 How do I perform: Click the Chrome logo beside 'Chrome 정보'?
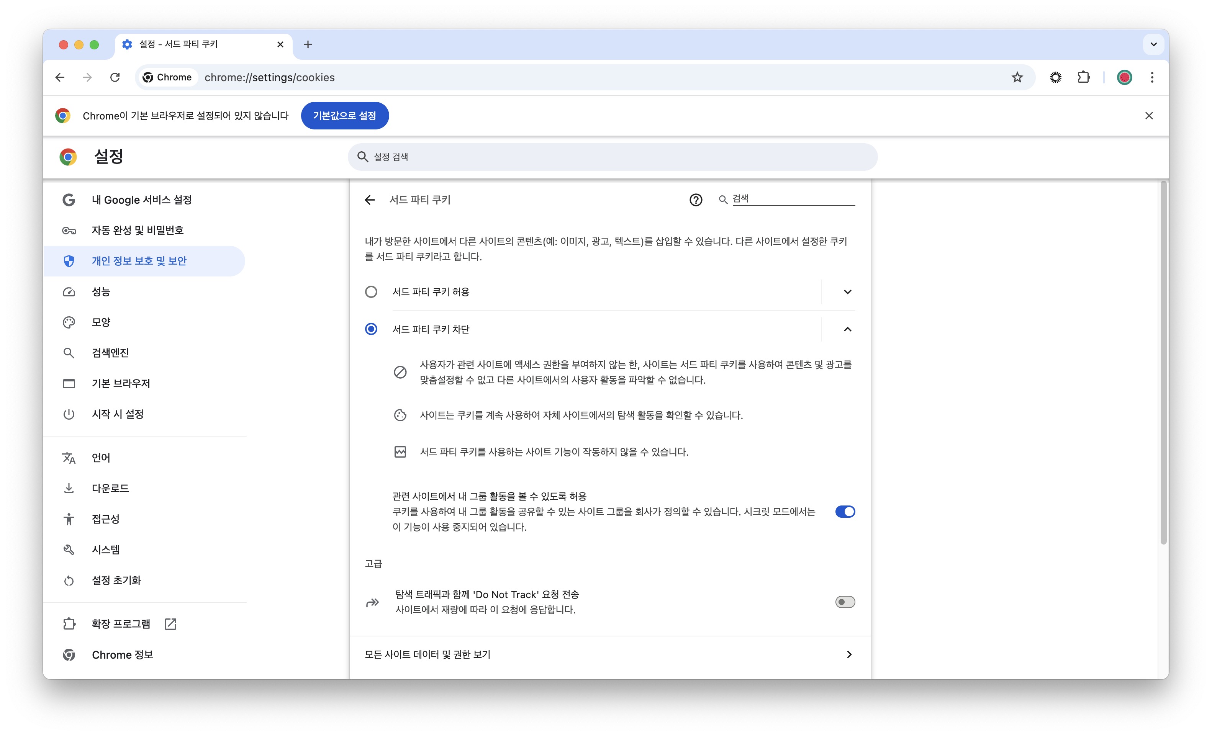coord(69,655)
